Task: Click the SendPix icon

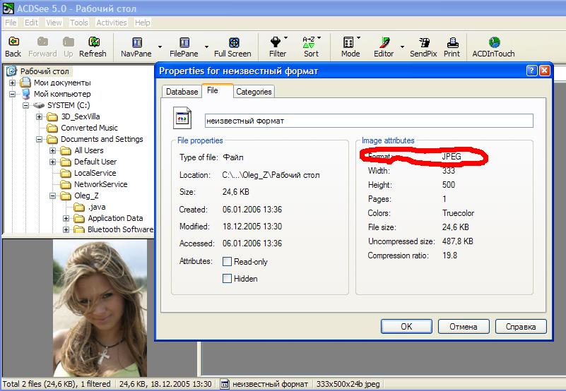Action: (x=424, y=47)
